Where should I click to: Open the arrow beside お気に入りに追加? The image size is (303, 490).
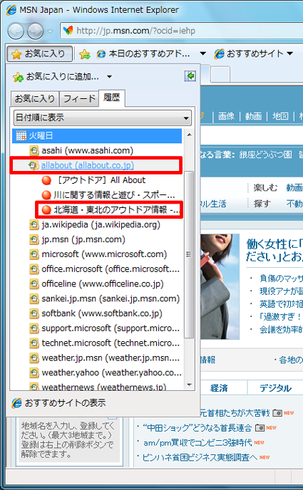(x=109, y=77)
